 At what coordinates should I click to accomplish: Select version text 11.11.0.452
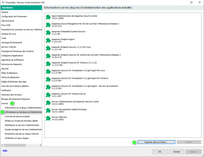pos(57,65)
